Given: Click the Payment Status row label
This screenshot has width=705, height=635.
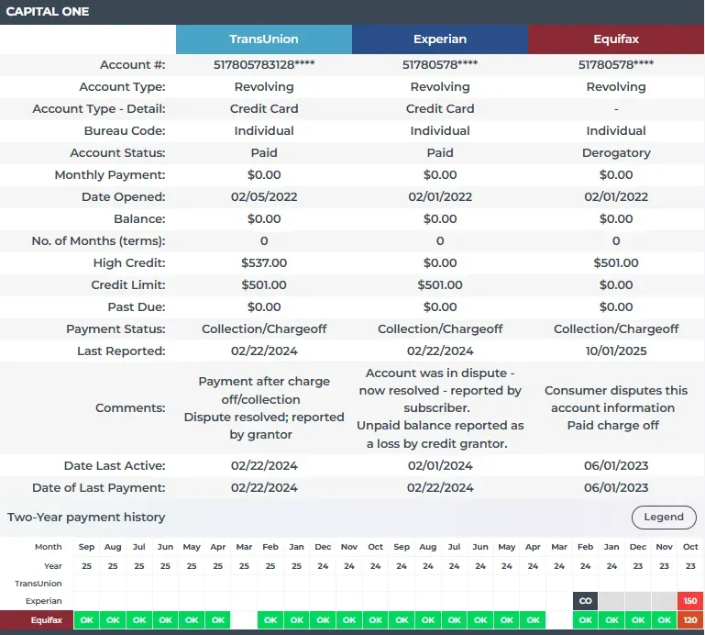Looking at the screenshot, I should [x=116, y=329].
